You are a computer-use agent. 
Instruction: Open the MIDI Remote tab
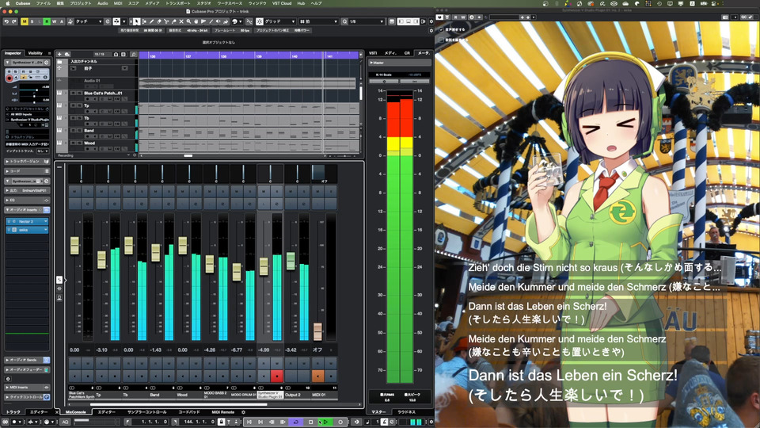[x=223, y=412]
